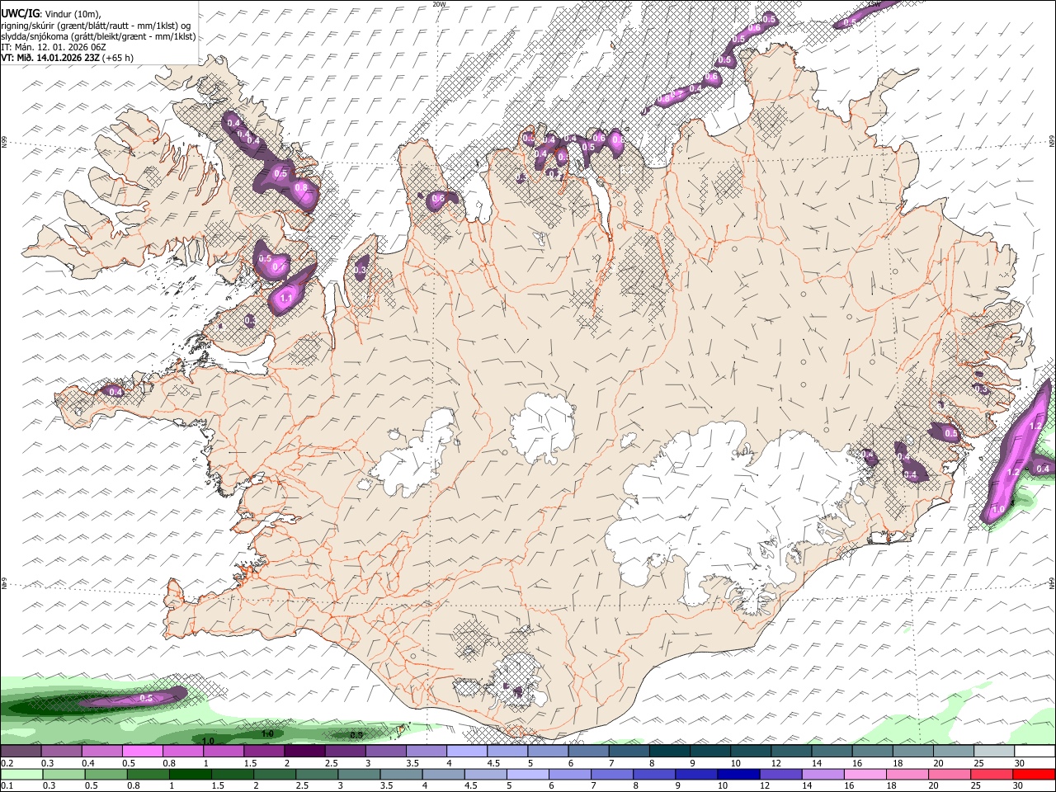
Task: Pick the lower-scale swatch between 7 and 8
Action: pyautogui.click(x=614, y=774)
